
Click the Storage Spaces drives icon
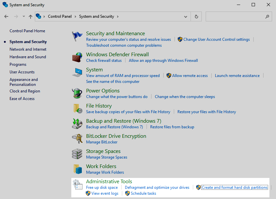pyautogui.click(x=77, y=154)
